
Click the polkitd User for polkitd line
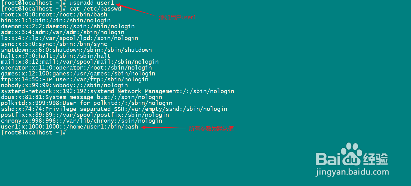(87, 103)
